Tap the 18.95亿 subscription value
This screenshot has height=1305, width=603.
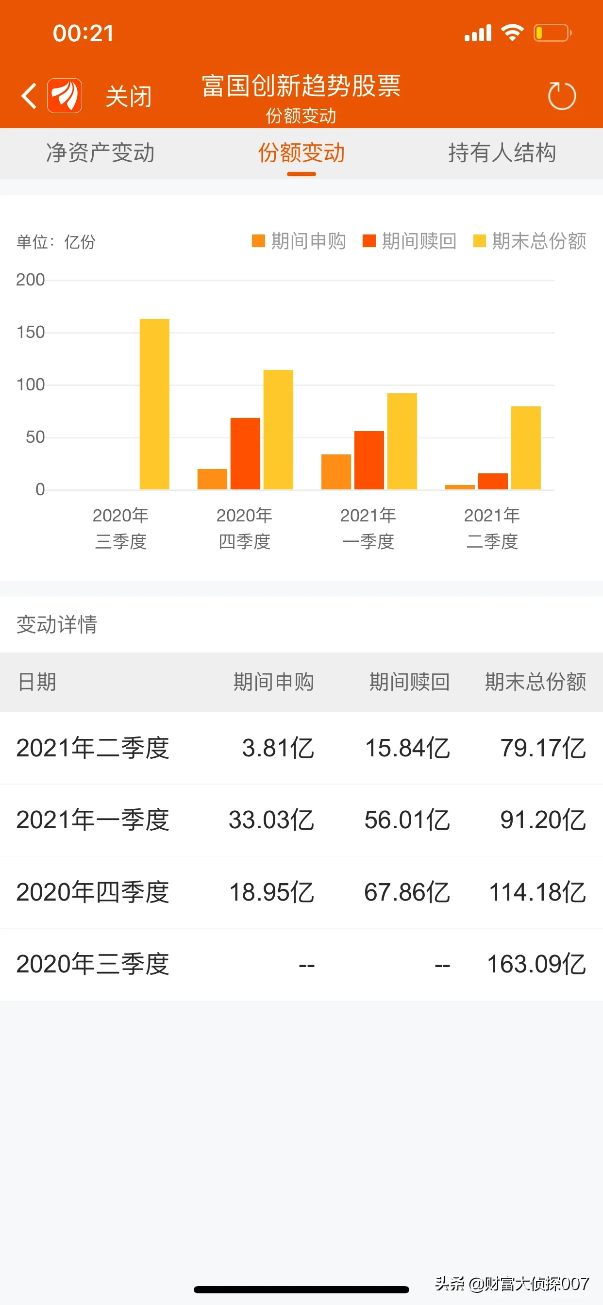point(271,892)
